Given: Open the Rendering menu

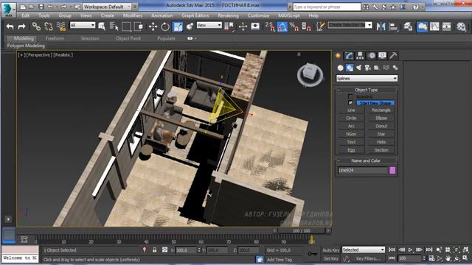Looking at the screenshot, I should [x=228, y=15].
